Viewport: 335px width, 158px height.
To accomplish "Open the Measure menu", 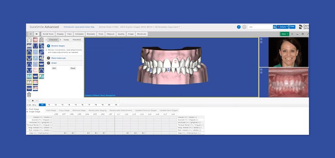I will (x=111, y=34).
